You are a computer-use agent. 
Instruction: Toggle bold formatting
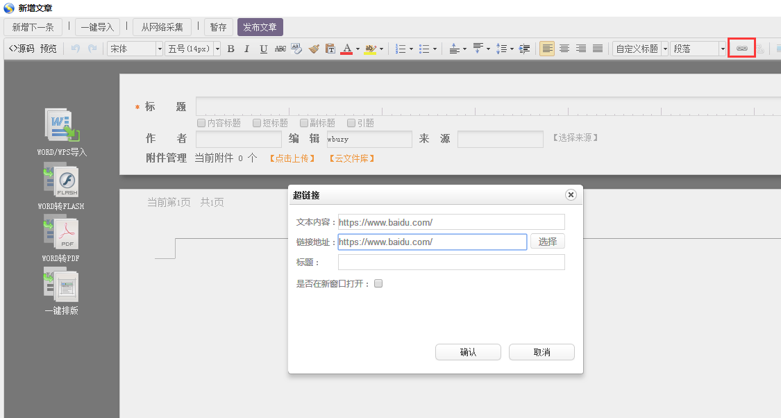(230, 49)
